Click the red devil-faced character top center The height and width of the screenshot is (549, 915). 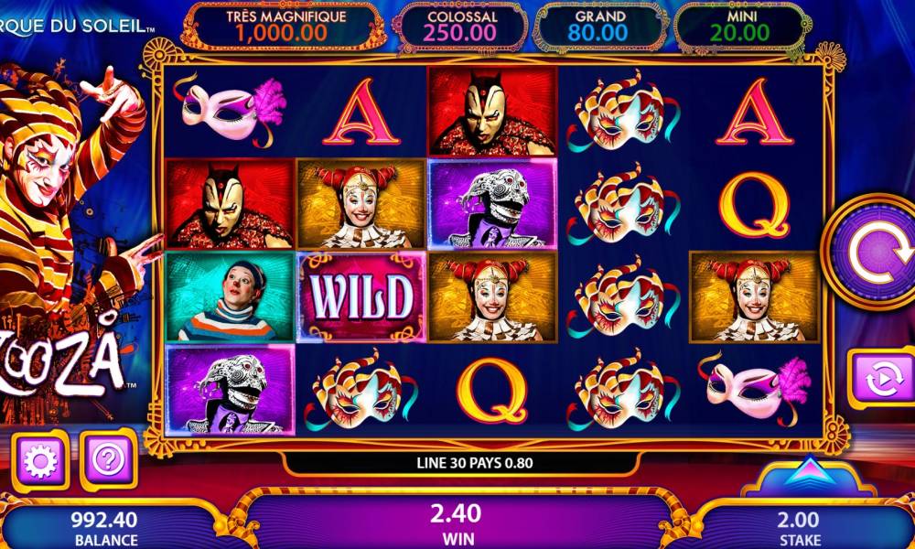[x=492, y=111]
